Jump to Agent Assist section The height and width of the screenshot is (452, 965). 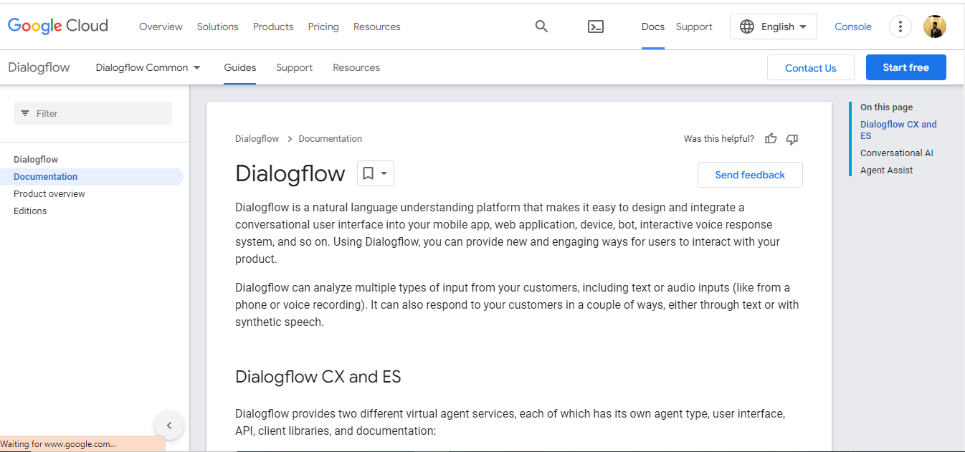[x=887, y=170]
